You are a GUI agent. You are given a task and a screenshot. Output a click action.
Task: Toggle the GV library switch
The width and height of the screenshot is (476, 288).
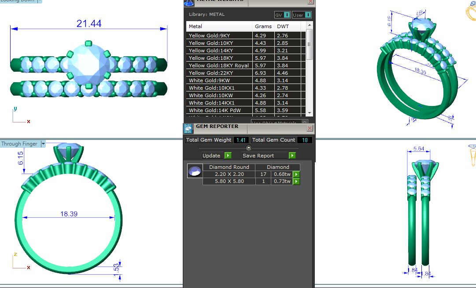point(287,15)
